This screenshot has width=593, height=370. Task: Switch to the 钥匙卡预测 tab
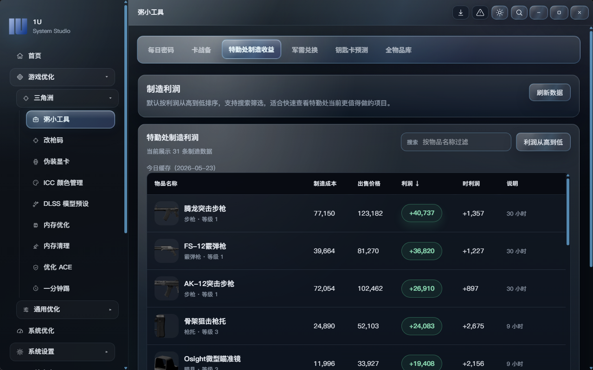tap(352, 50)
